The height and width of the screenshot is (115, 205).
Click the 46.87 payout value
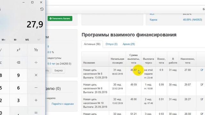pyautogui.click(x=134, y=70)
